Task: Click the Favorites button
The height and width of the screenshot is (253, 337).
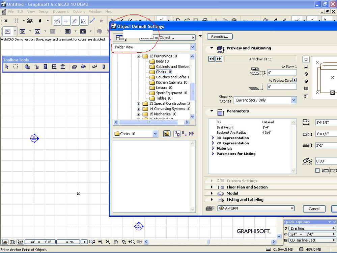Action: tap(220, 36)
